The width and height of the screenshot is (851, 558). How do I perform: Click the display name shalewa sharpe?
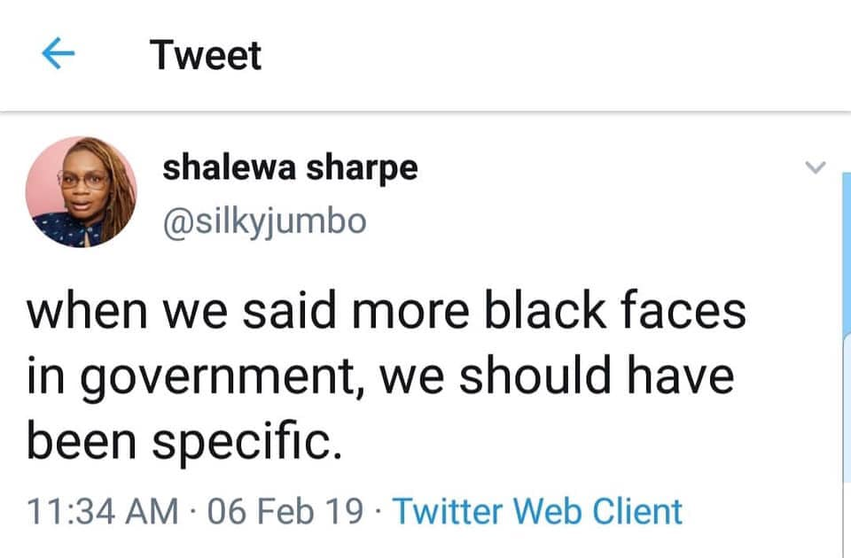tap(289, 167)
